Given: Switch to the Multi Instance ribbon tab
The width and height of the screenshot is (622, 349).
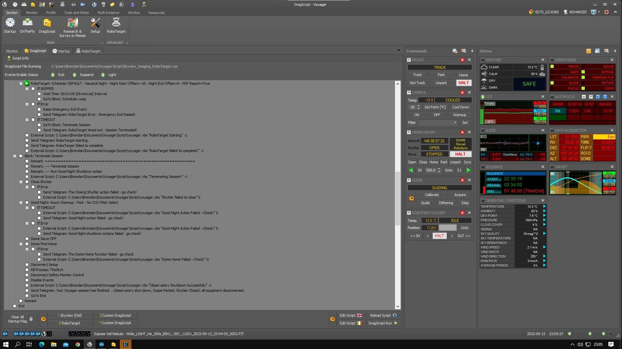Looking at the screenshot, I should 108,13.
